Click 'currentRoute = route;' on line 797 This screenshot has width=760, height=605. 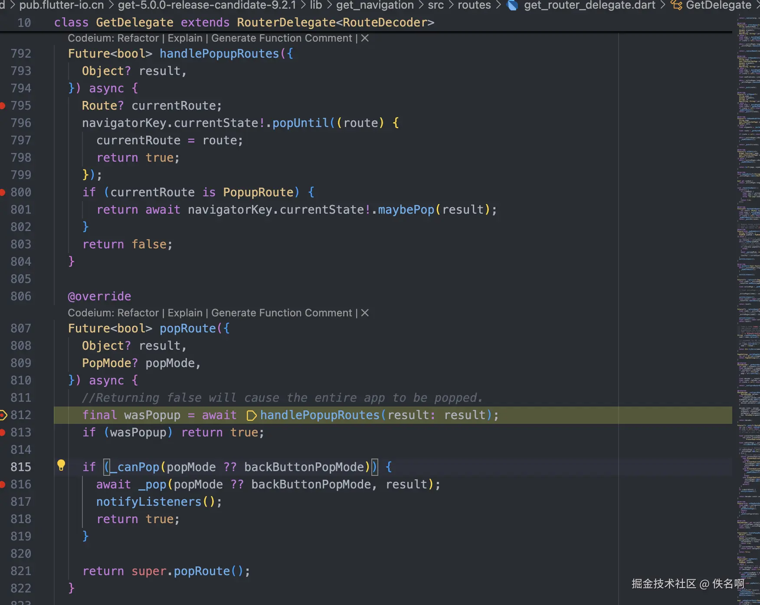[170, 140]
